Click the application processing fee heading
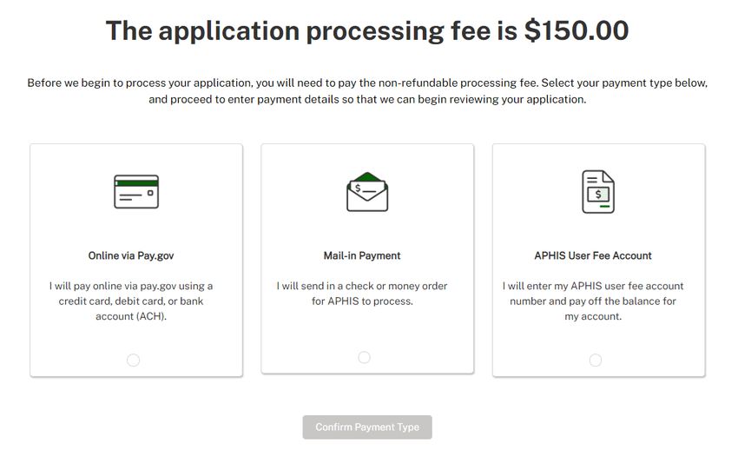This screenshot has width=738, height=450. pos(367,30)
